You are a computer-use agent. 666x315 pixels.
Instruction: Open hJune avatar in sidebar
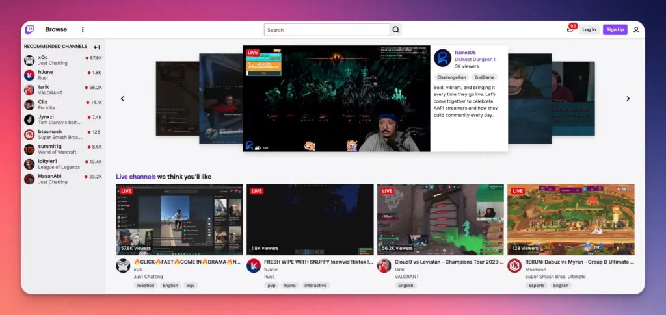(29, 75)
